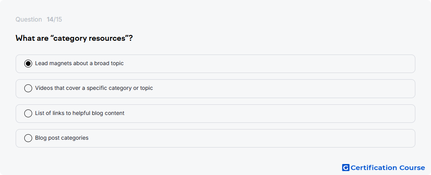Select the last answer box, Blog post categories
431x175 pixels.
215,139
